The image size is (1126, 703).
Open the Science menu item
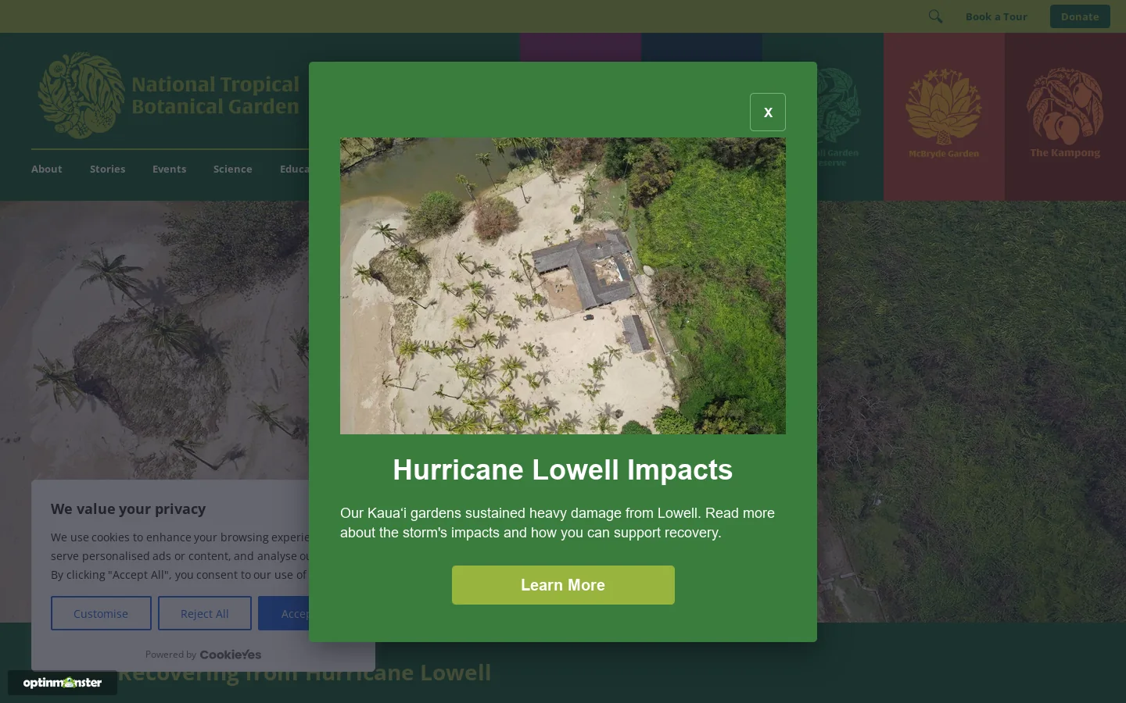point(233,169)
